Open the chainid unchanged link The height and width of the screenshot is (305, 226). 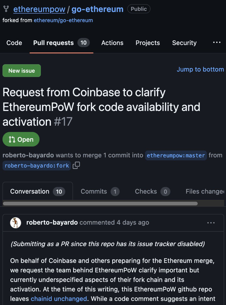coord(59,299)
